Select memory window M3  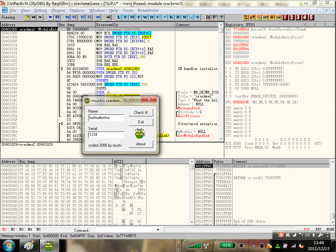21,229
